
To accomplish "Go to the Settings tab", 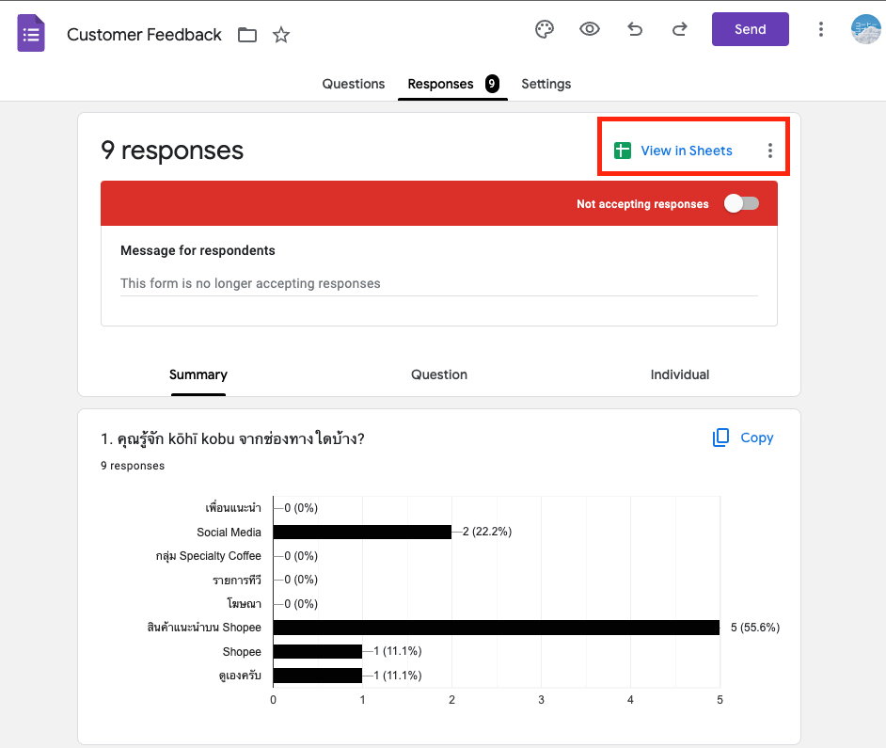I will point(546,84).
